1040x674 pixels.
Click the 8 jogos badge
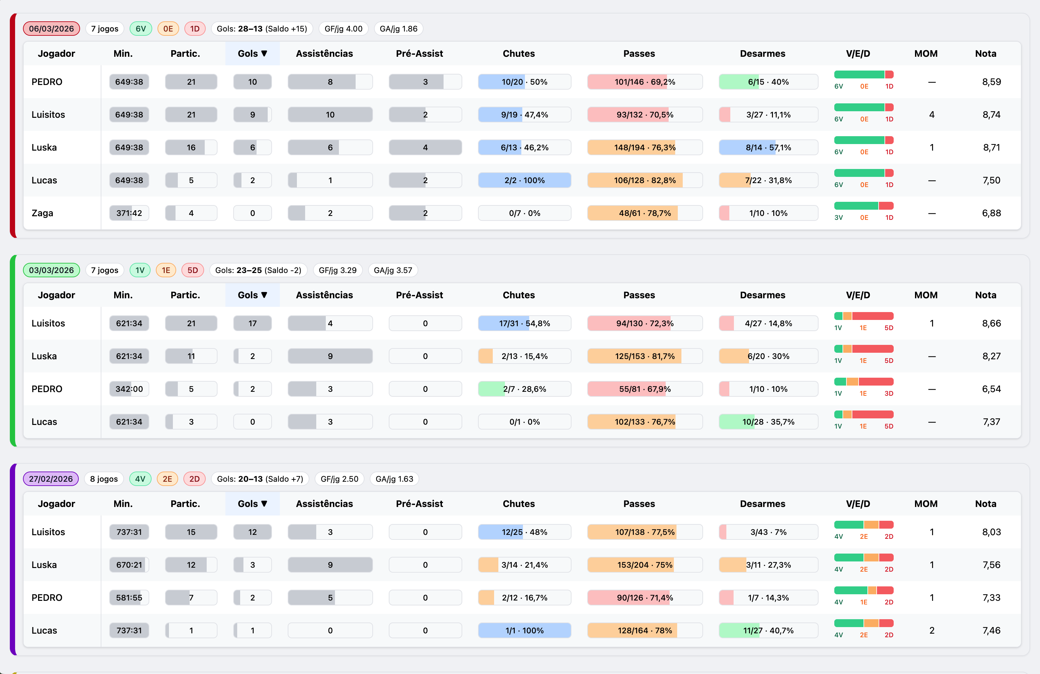click(104, 479)
